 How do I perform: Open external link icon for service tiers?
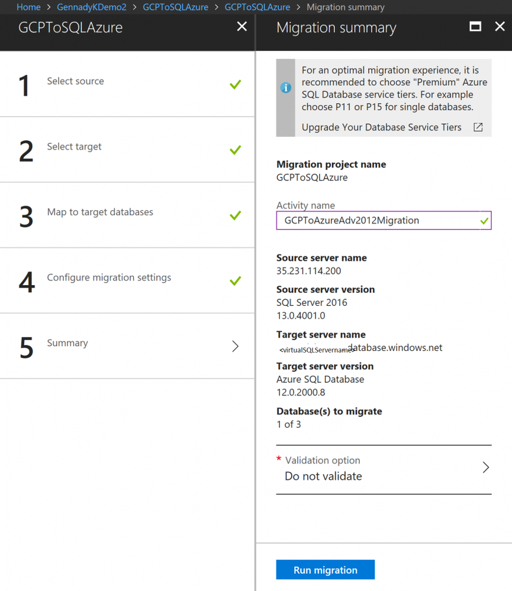(x=478, y=127)
